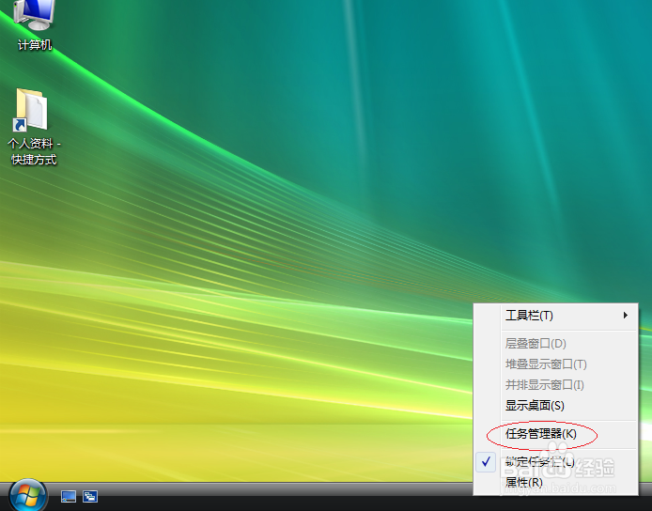Screen dimensions: 652x511
Task: Choose 层叠窗口(D) in the context menu
Action: (x=555, y=344)
